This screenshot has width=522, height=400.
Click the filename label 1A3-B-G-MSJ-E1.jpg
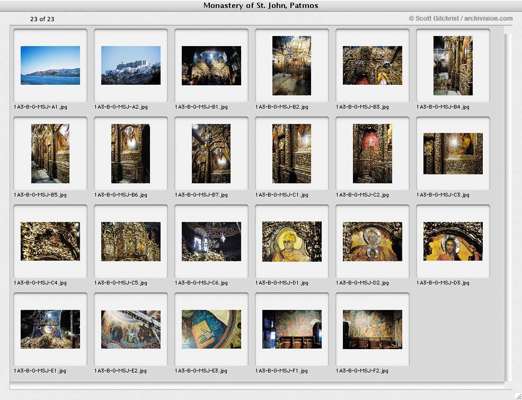coord(40,370)
